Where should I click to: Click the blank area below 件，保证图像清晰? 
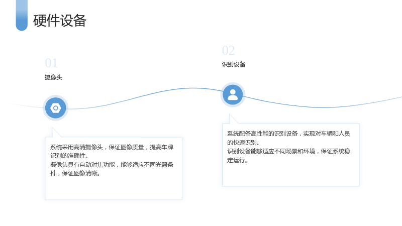tap(114, 188)
